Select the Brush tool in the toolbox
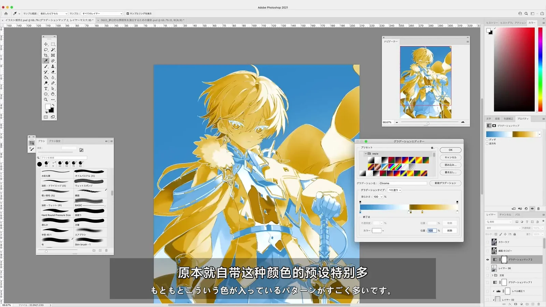The width and height of the screenshot is (546, 307). pyautogui.click(x=46, y=67)
